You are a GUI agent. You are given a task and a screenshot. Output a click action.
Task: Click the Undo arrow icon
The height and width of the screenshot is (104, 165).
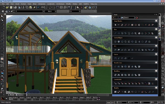38,7
